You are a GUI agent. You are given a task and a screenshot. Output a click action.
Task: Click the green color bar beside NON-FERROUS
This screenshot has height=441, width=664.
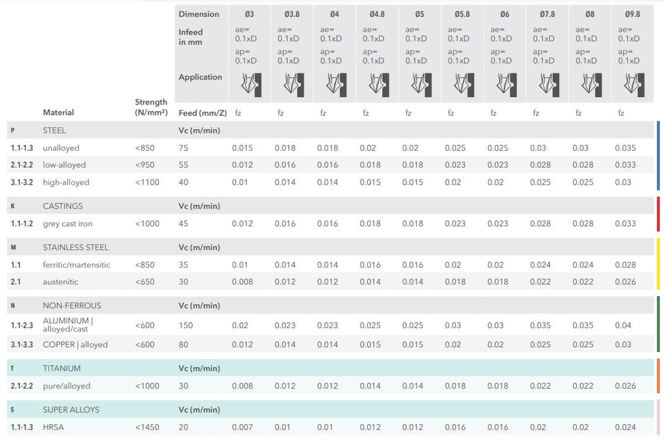658,324
